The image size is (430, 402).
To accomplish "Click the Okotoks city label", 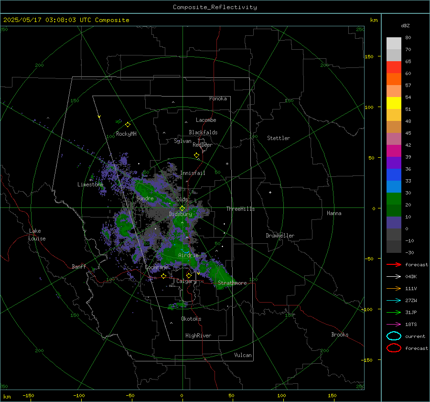I will click(191, 319).
